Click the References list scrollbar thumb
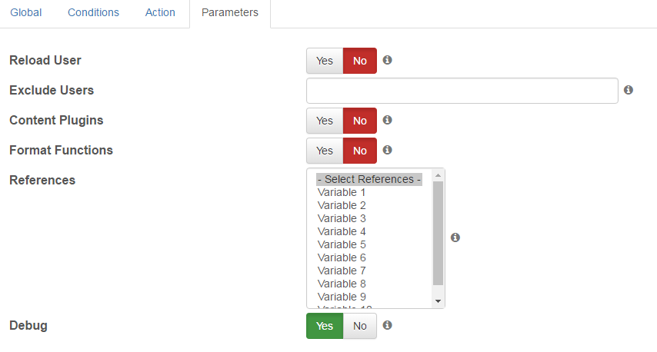This screenshot has height=352, width=657. click(438, 233)
